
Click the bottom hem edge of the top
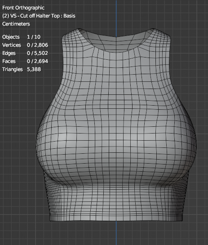[116, 221]
